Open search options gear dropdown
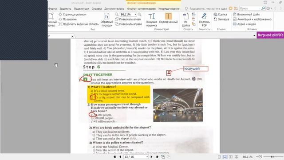The height and width of the screenshot is (160, 284). pyautogui.click(x=269, y=8)
